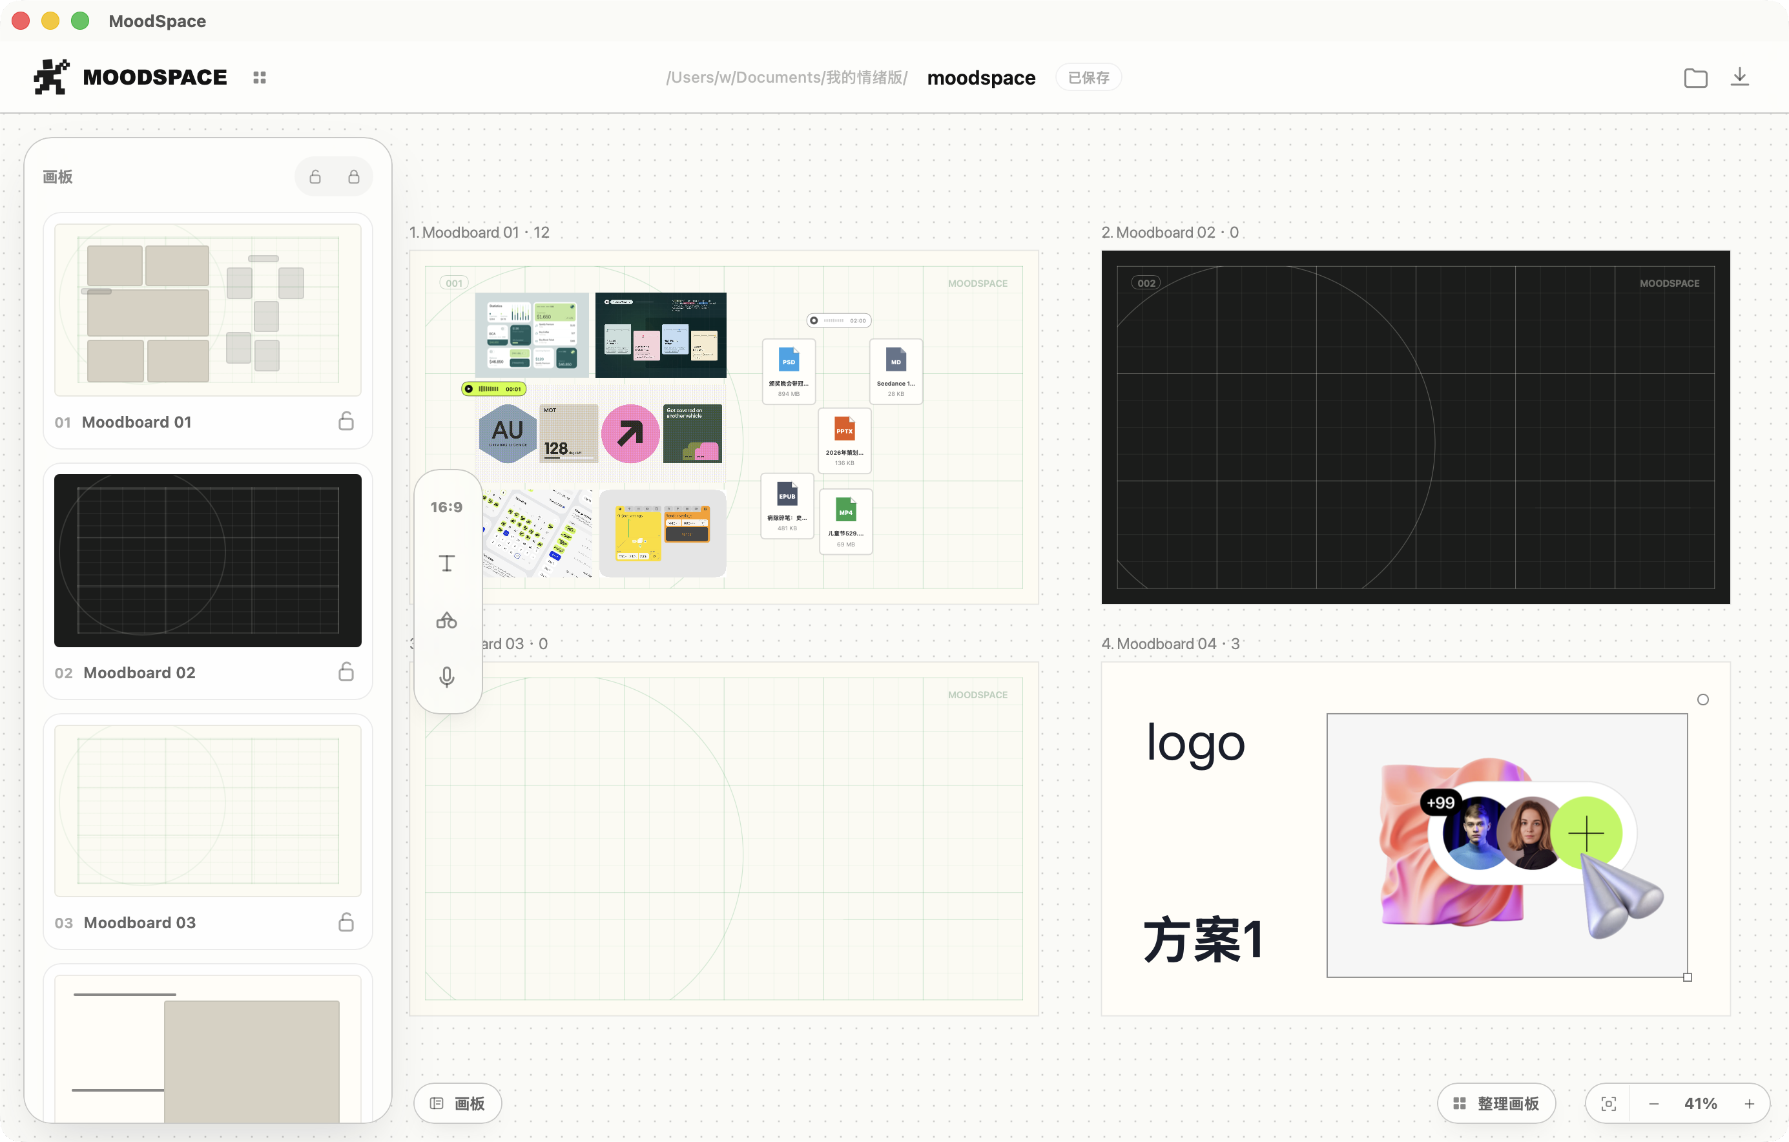Viewport: 1789px width, 1142px height.
Task: Select the MD file Seedance card
Action: click(x=896, y=371)
